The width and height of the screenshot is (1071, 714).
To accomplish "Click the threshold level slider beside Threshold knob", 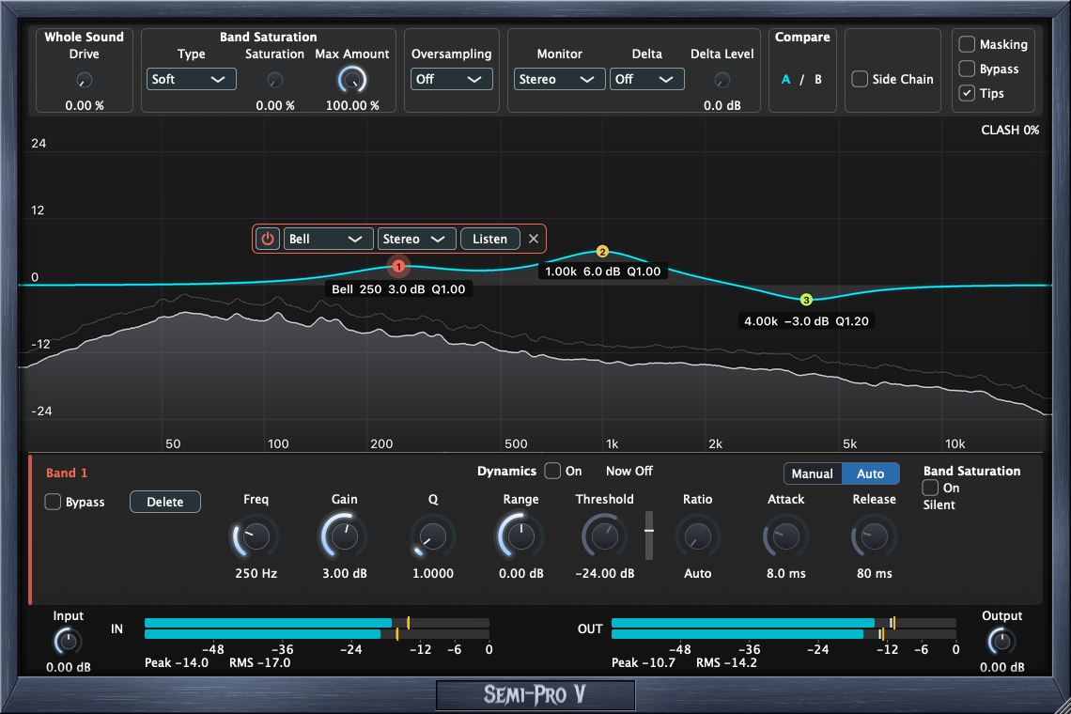I will click(x=649, y=535).
